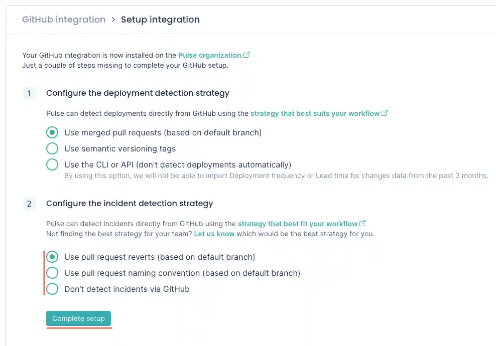The image size is (496, 346).
Task: Open strategy that best suits your workflow link
Action: (314, 113)
